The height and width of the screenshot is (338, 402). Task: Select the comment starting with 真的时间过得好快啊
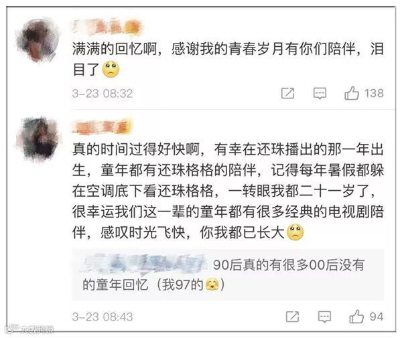pyautogui.click(x=228, y=191)
